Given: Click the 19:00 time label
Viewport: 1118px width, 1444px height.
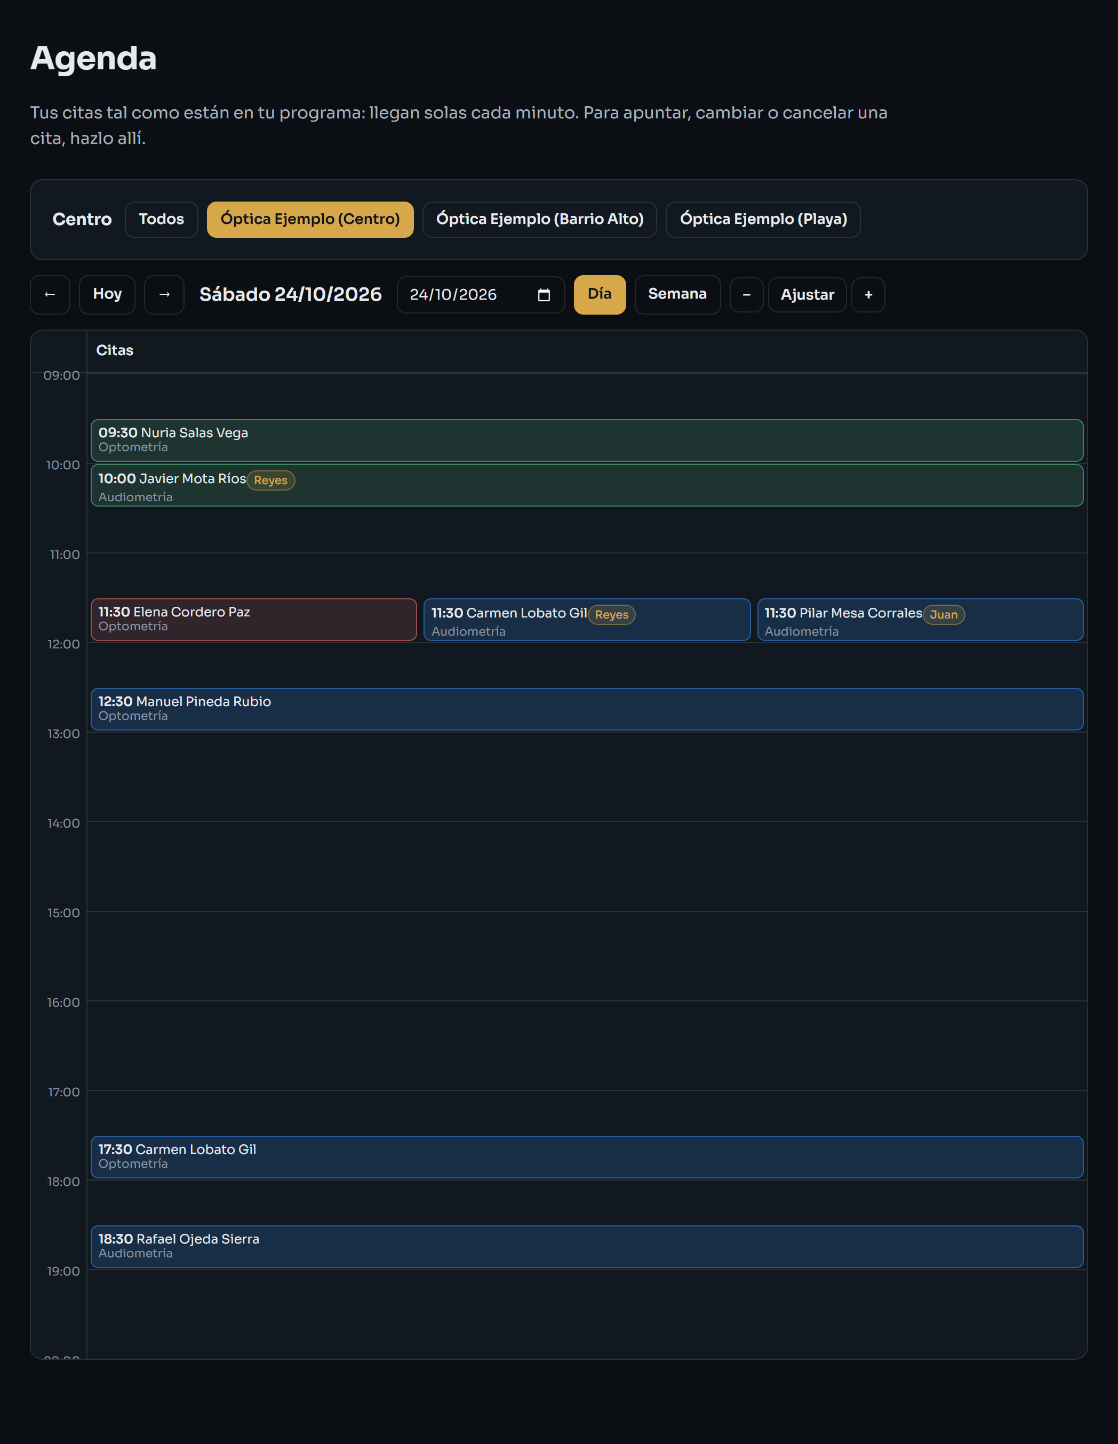Looking at the screenshot, I should 63,1271.
